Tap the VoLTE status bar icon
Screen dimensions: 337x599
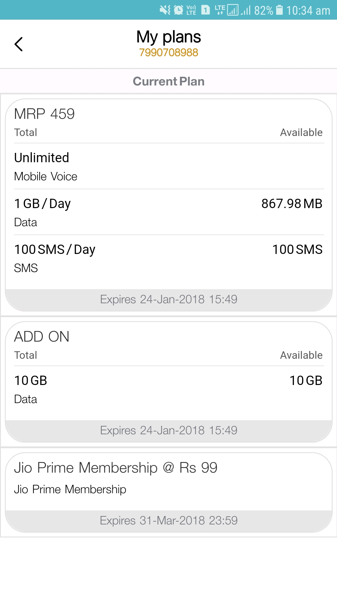[x=191, y=10]
